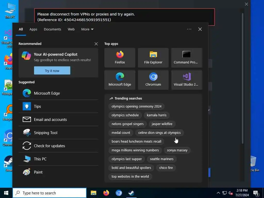Screen dimensions: 264x198
Task: Click the Type here to search box
Action: pos(49,193)
